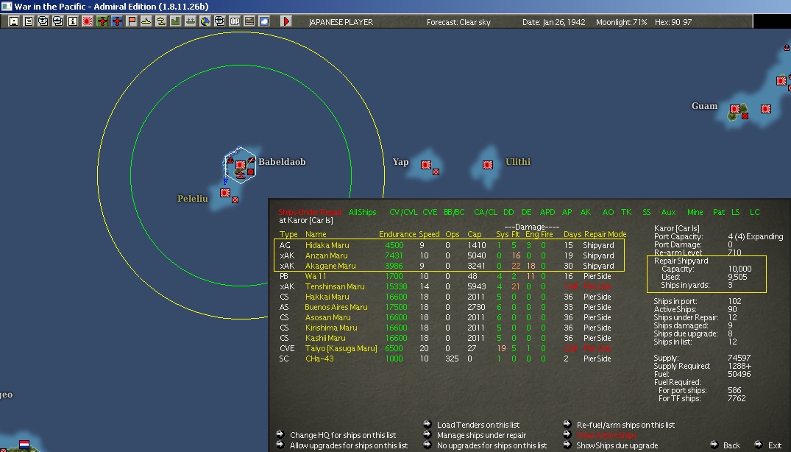The width and height of the screenshot is (791, 452).
Task: Filter list by CA/CL
Action: 486,212
